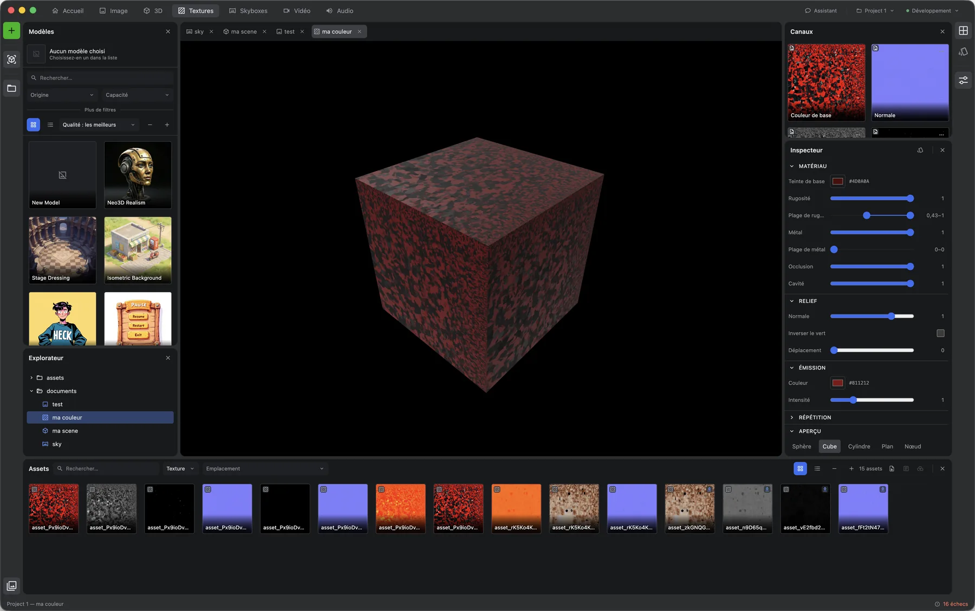The width and height of the screenshot is (975, 611).
Task: Click the Assets grid view toggle
Action: pyautogui.click(x=800, y=469)
